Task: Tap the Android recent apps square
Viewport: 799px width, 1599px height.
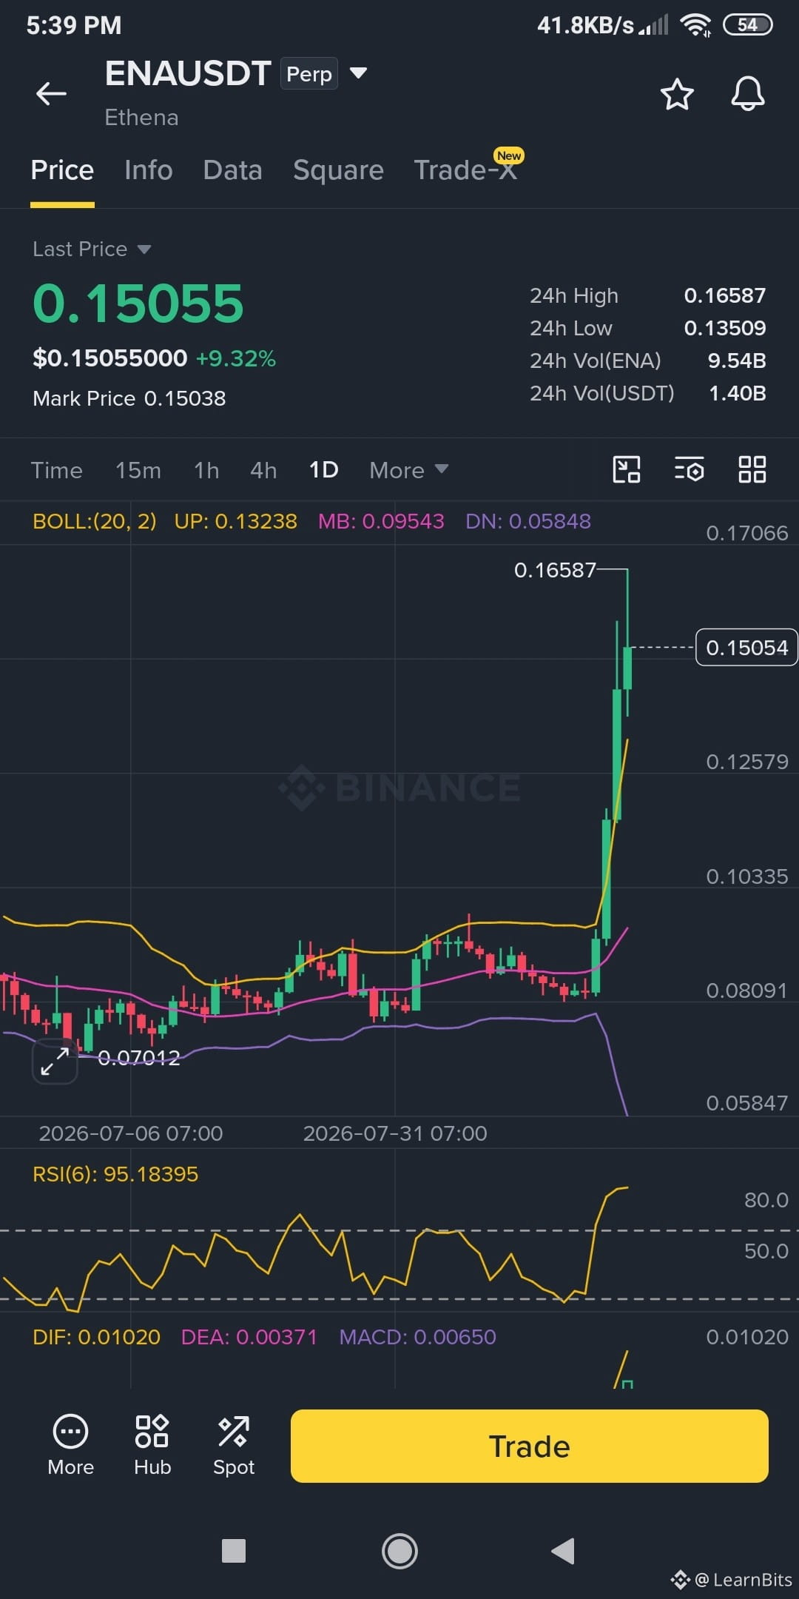Action: tap(234, 1551)
